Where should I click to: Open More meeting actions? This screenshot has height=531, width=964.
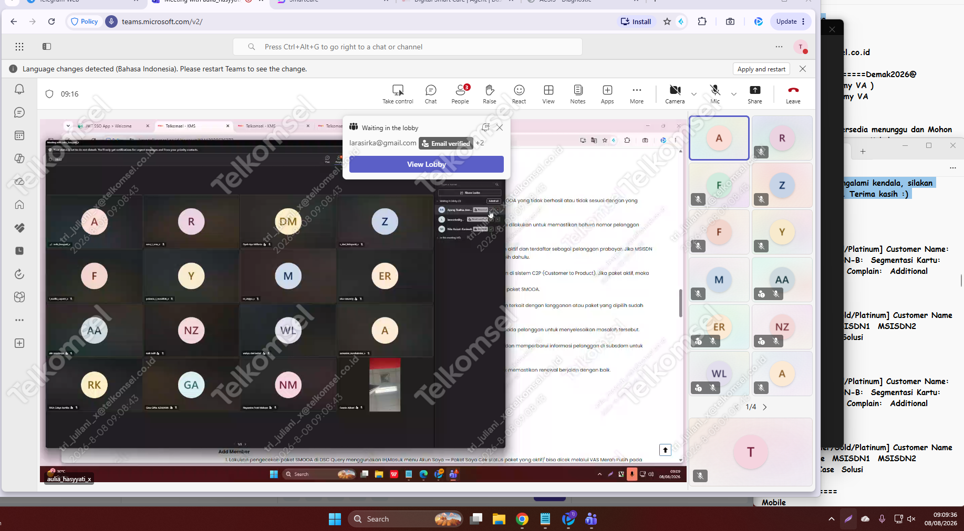tap(637, 94)
